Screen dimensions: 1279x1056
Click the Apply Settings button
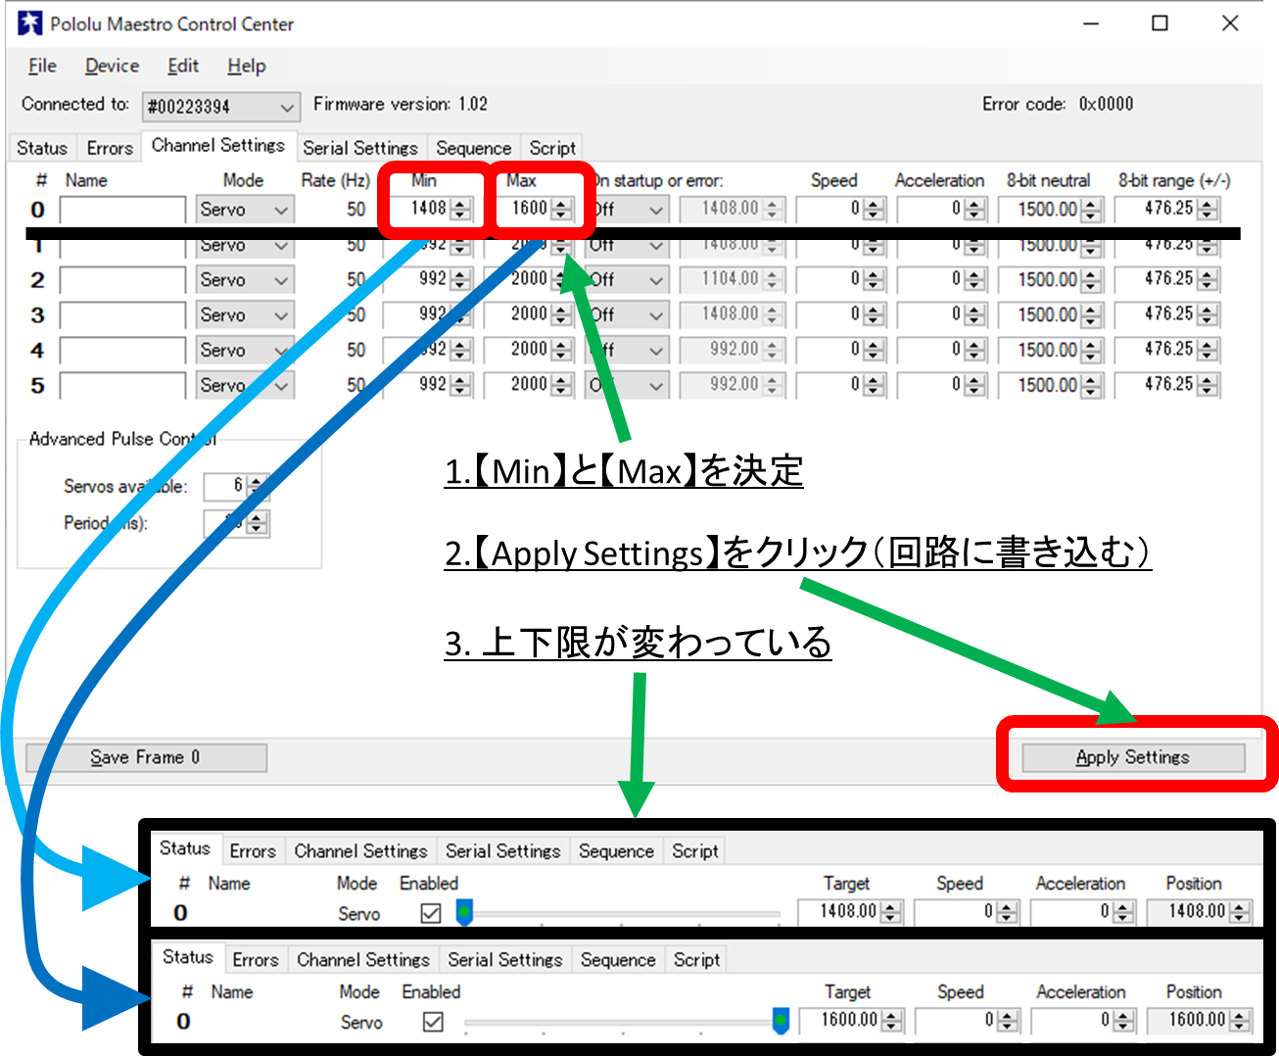coord(1133,757)
